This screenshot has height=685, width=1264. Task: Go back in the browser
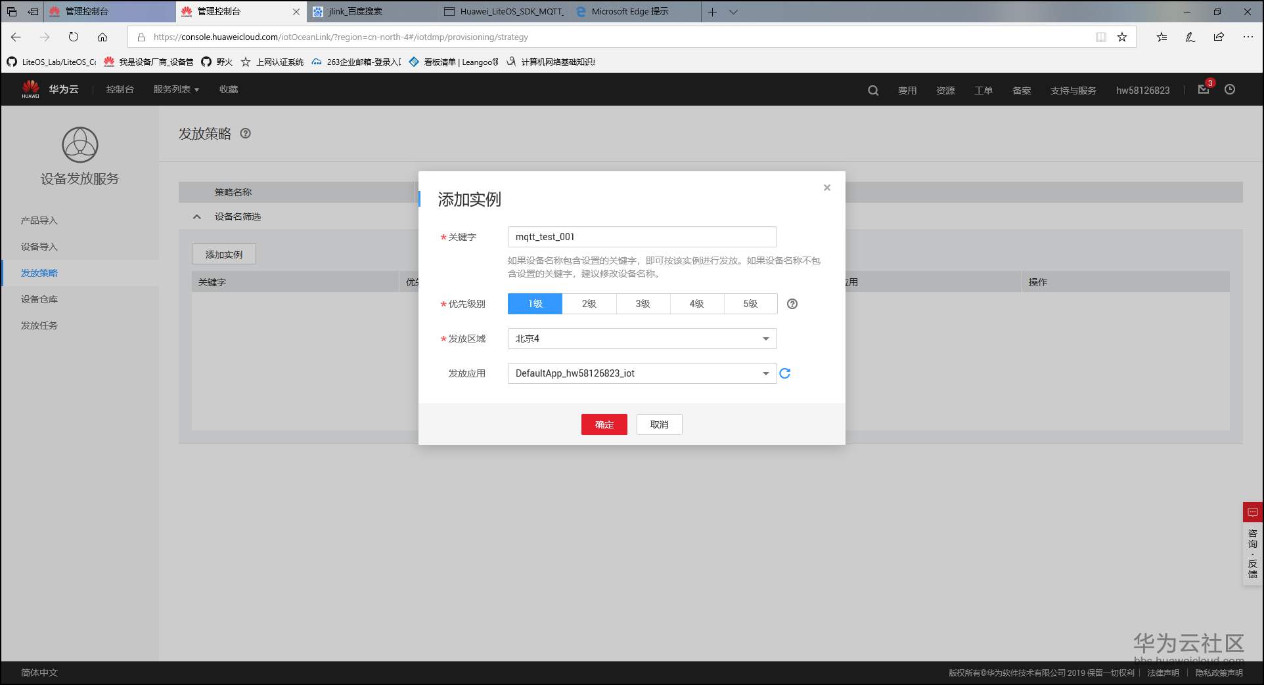pos(16,37)
